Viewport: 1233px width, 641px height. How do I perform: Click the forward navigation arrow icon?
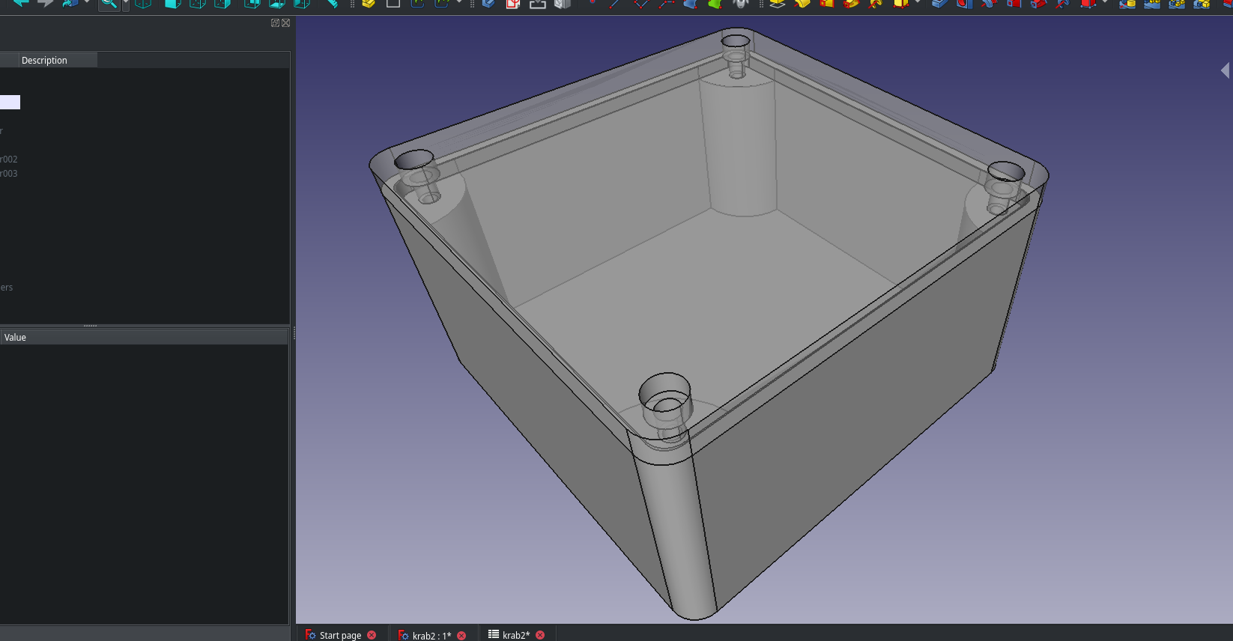[46, 3]
